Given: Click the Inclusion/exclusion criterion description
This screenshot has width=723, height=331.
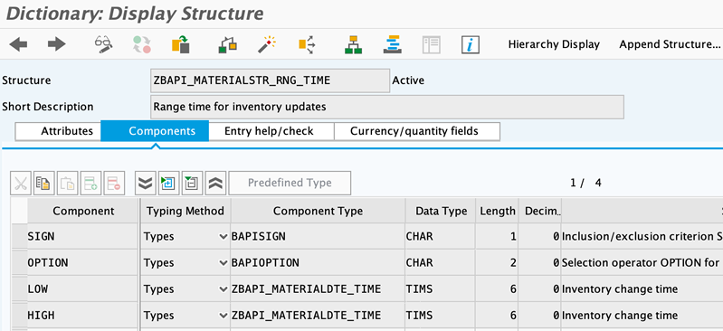Looking at the screenshot, I should (x=642, y=237).
